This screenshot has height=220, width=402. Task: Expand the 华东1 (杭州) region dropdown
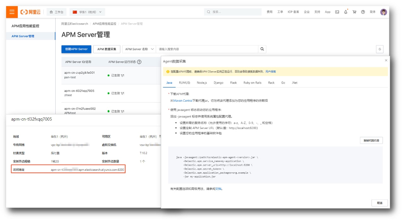(x=87, y=12)
